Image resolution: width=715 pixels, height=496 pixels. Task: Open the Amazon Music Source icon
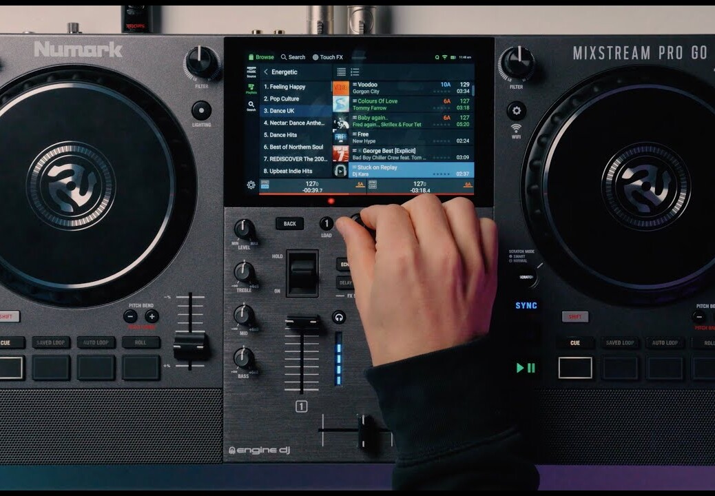coord(251,72)
